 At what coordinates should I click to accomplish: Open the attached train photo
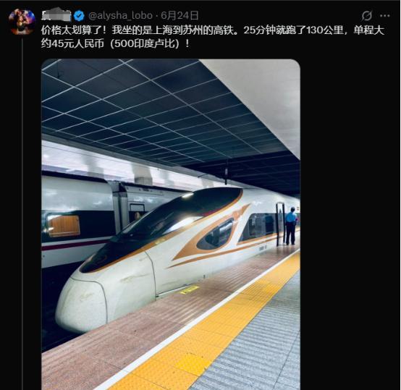[x=171, y=224]
